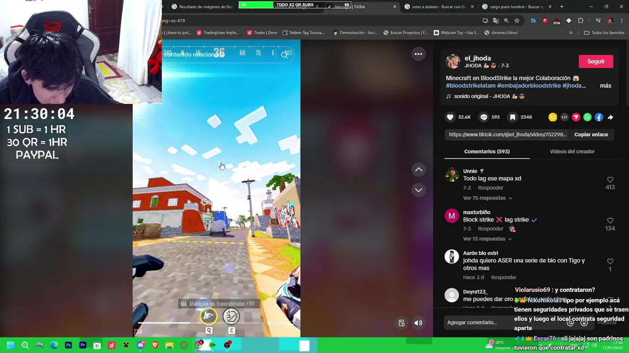Open video three-dots options menu
This screenshot has height=353, width=629.
pos(418,54)
